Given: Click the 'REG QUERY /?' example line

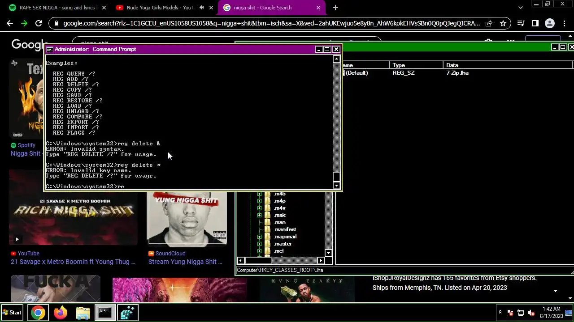Looking at the screenshot, I should [x=74, y=74].
